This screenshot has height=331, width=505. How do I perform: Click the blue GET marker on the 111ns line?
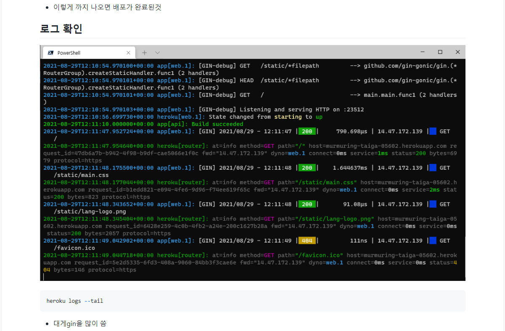[433, 241]
